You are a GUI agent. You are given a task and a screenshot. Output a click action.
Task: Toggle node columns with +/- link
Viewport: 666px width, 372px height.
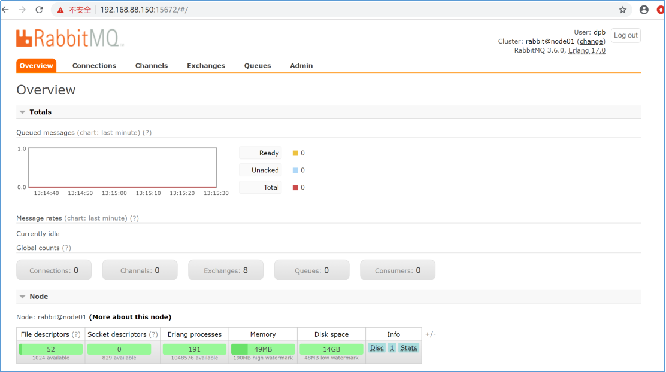pos(430,334)
